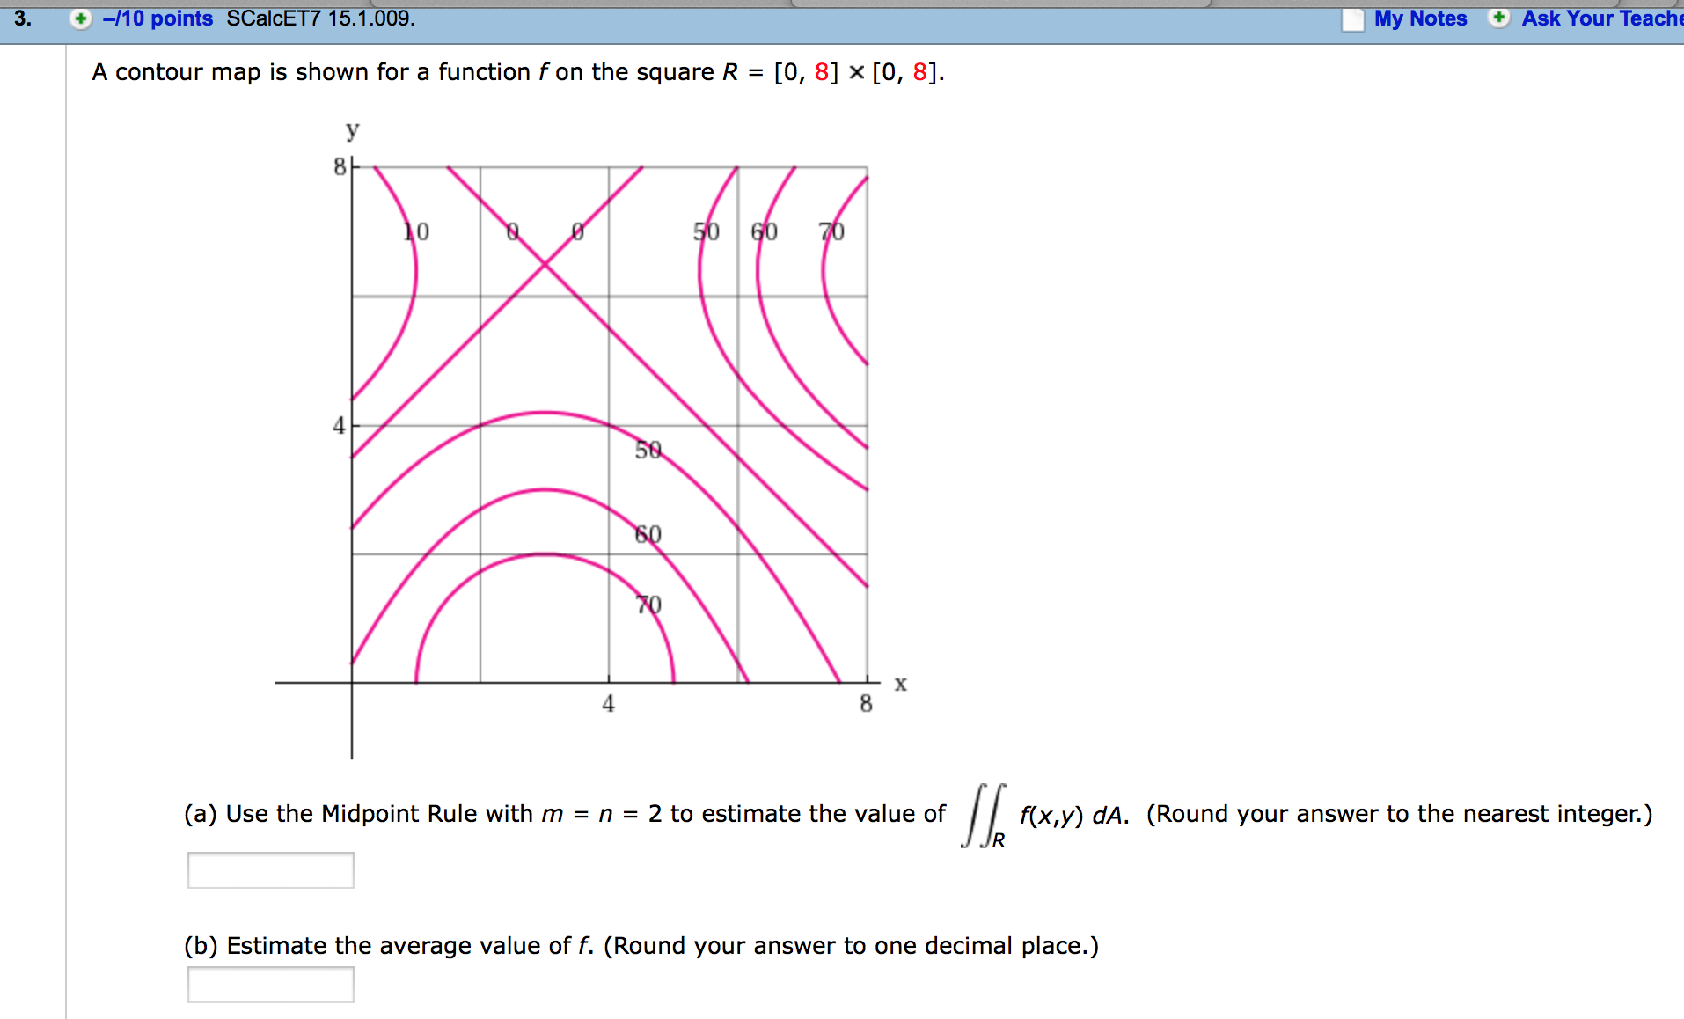Viewport: 1684px width, 1019px height.
Task: Click the green plus icon next to Ask Your Teacher
Action: click(x=1498, y=18)
